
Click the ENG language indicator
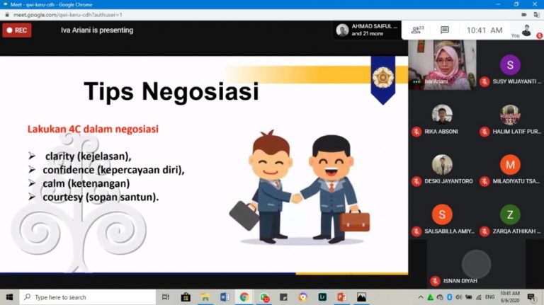pyautogui.click(x=490, y=297)
